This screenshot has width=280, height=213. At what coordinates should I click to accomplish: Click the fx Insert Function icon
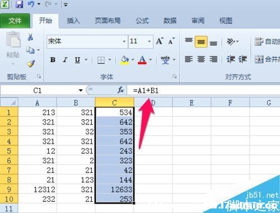click(x=120, y=91)
